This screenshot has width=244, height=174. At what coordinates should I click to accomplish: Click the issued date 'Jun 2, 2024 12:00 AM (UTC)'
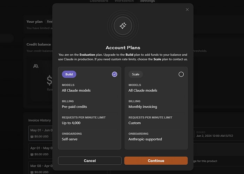click(x=215, y=136)
